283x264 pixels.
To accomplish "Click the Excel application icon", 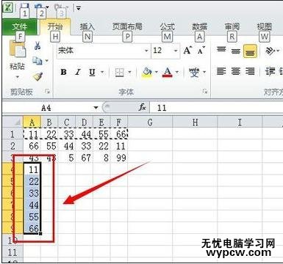I will pos(9,8).
